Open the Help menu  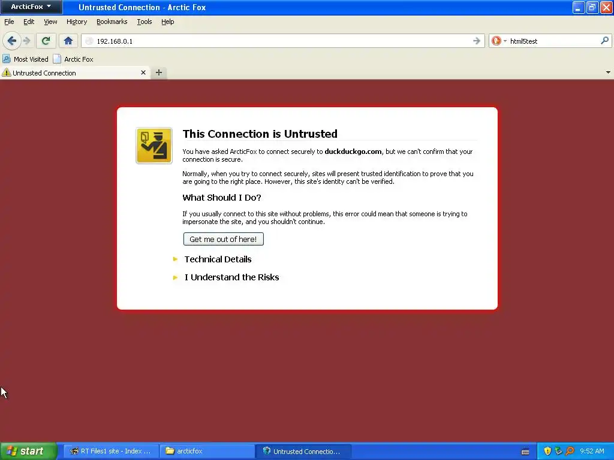tap(168, 22)
